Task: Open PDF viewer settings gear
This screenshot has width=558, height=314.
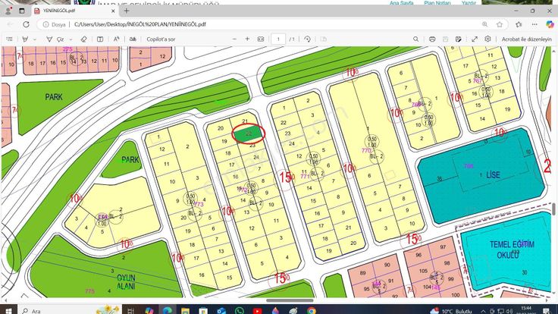Action: (x=487, y=39)
